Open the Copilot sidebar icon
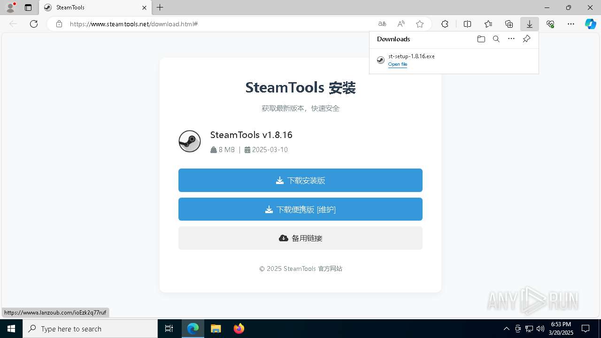The image size is (601, 338). pos(591,24)
